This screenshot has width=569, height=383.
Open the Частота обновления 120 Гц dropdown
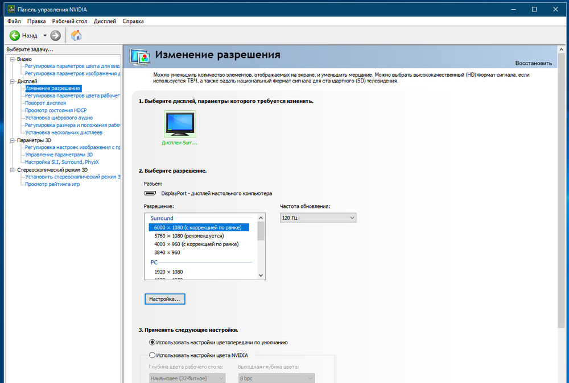click(x=318, y=218)
